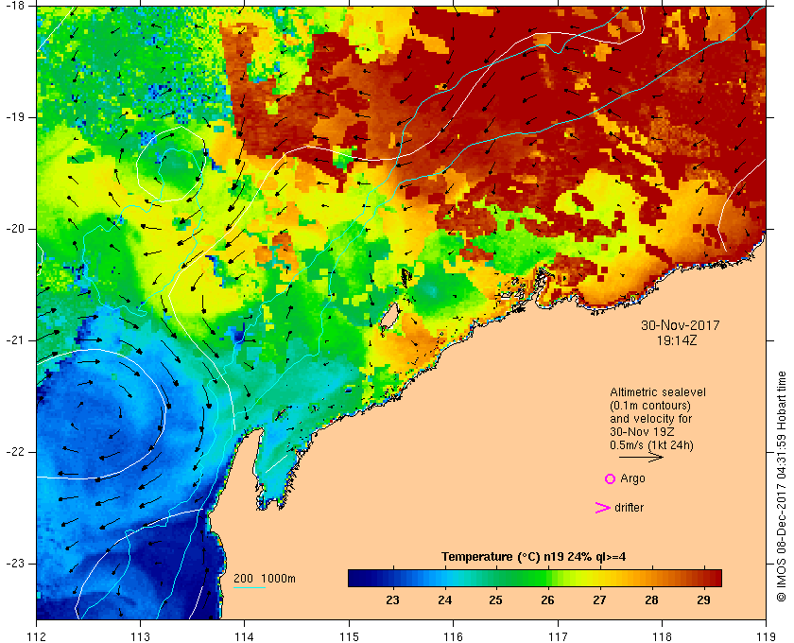
Task: Click the latitude axis label -22
Action: pyautogui.click(x=15, y=451)
